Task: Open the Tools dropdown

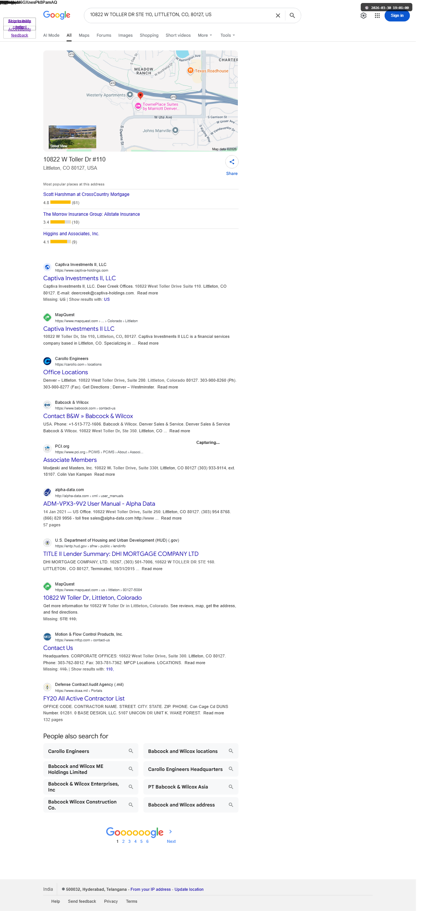Action: (228, 35)
